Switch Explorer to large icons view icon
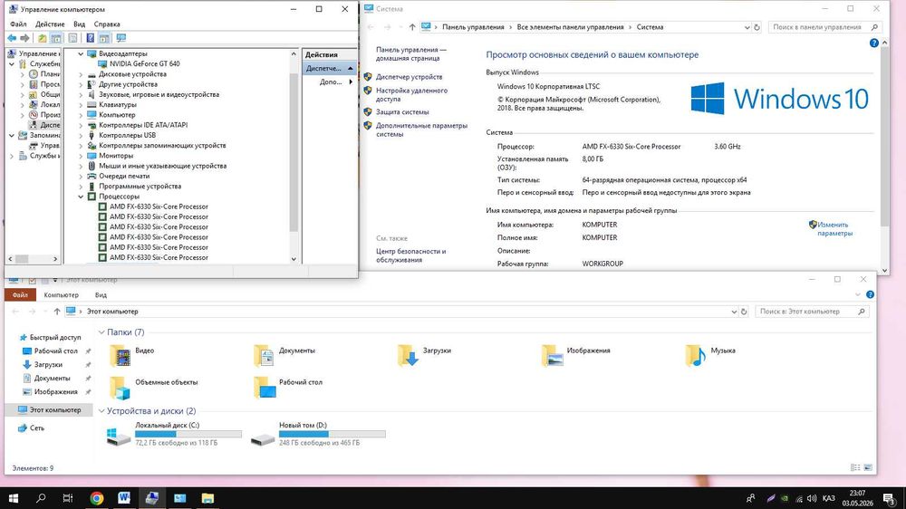The width and height of the screenshot is (906, 509). tap(868, 467)
